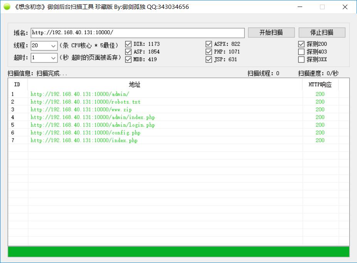Select the 10000/index.php row number 7
The image size is (357, 263).
point(178,140)
